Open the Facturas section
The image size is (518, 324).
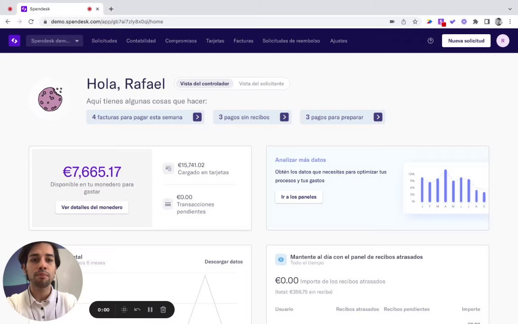pos(243,40)
